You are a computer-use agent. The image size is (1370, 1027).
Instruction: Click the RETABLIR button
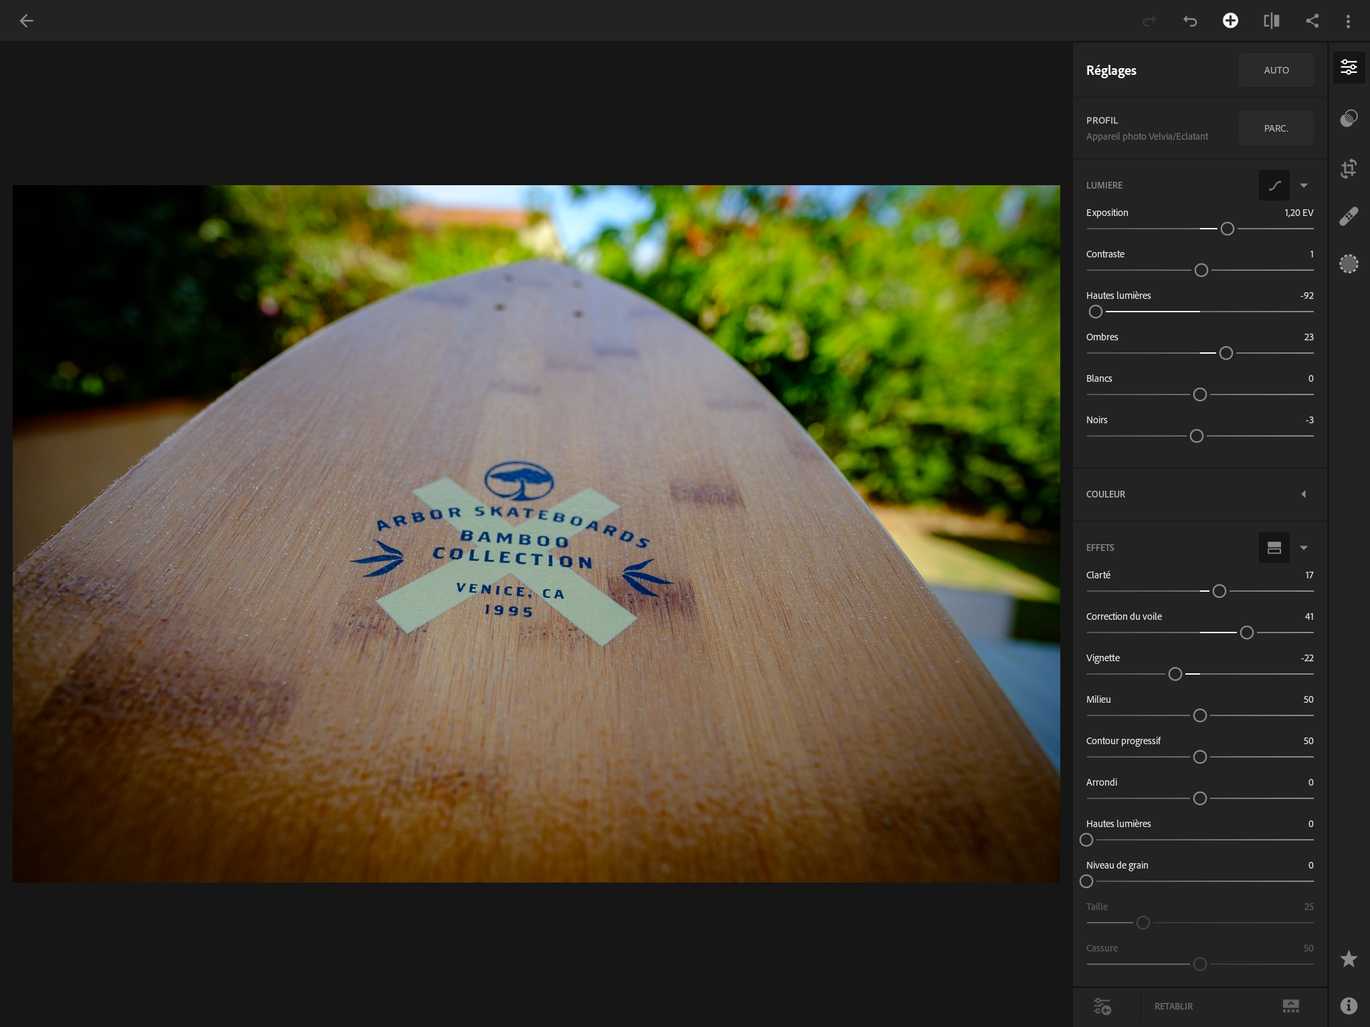coord(1173,1006)
